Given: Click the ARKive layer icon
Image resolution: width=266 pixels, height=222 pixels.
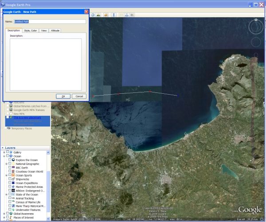Looking at the screenshot, I should [x=13, y=191].
